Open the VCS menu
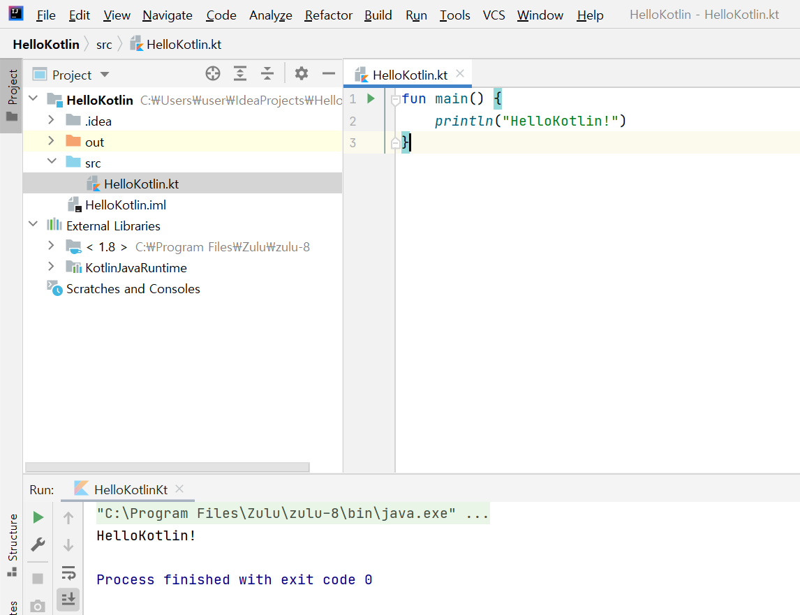 click(494, 15)
